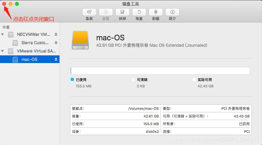The height and width of the screenshot is (145, 262).
Task: Eject the mac-OS volume in sidebar
Action: [x=56, y=59]
